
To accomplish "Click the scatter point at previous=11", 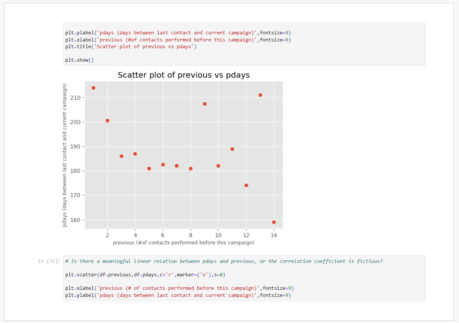I will point(232,149).
